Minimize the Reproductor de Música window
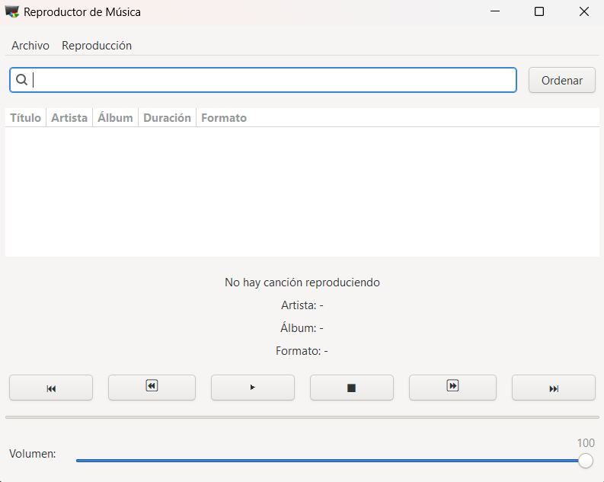The height and width of the screenshot is (482, 604). coord(495,11)
